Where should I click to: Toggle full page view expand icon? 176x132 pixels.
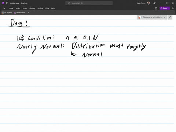tap(170, 17)
